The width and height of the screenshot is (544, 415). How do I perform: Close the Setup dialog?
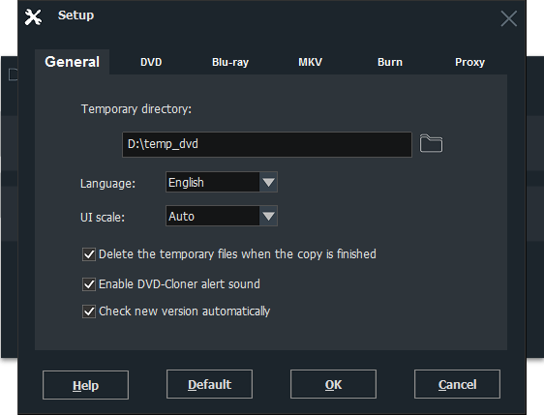pos(508,18)
